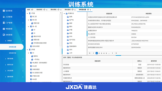Click the 信息管理 sidebar icon
Viewport: 162px width, 91px height.
coord(4,11)
